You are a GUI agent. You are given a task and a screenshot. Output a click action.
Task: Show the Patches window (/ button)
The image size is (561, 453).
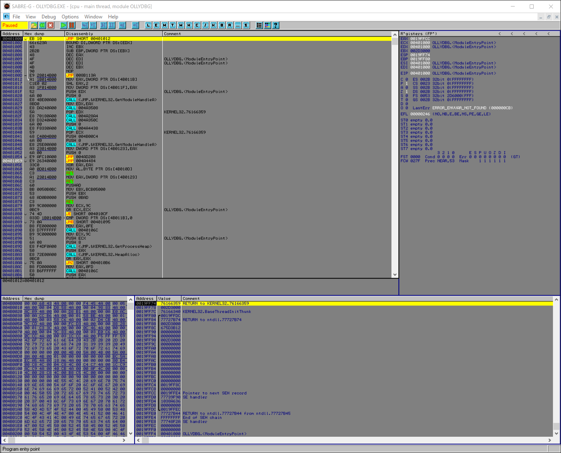pyautogui.click(x=205, y=25)
